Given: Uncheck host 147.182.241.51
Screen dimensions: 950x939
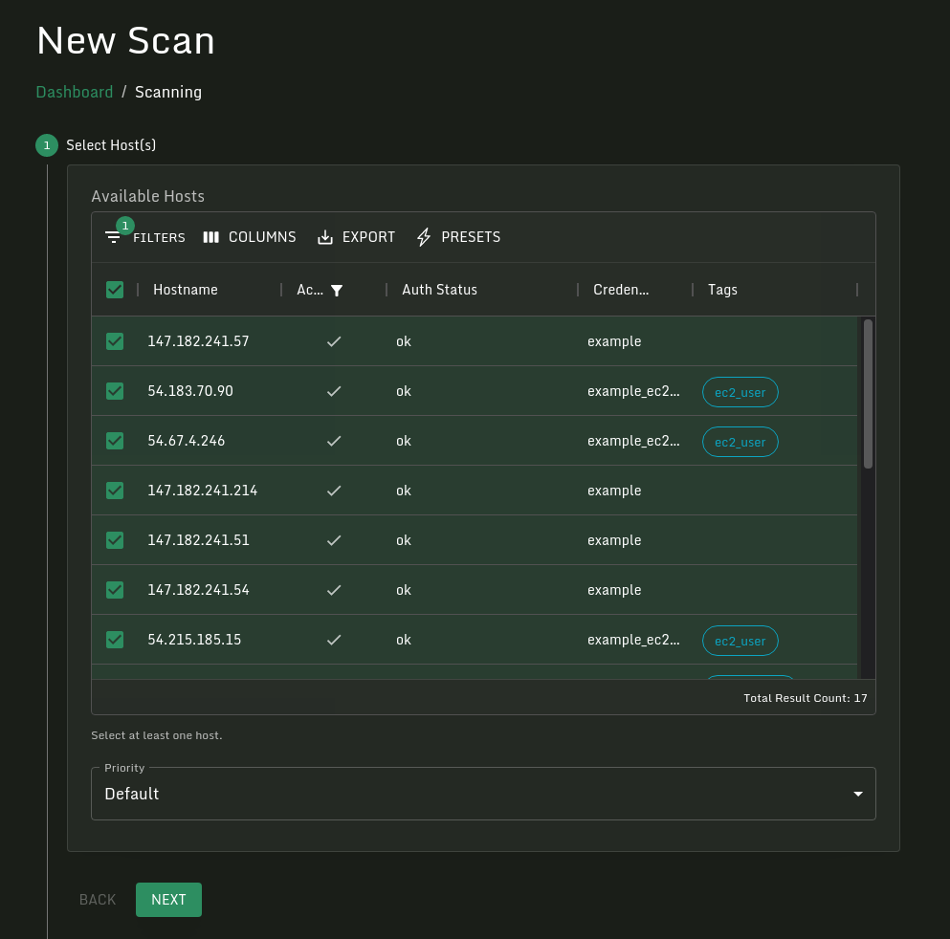Looking at the screenshot, I should click(115, 540).
